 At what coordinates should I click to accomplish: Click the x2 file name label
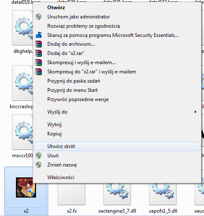(26, 211)
